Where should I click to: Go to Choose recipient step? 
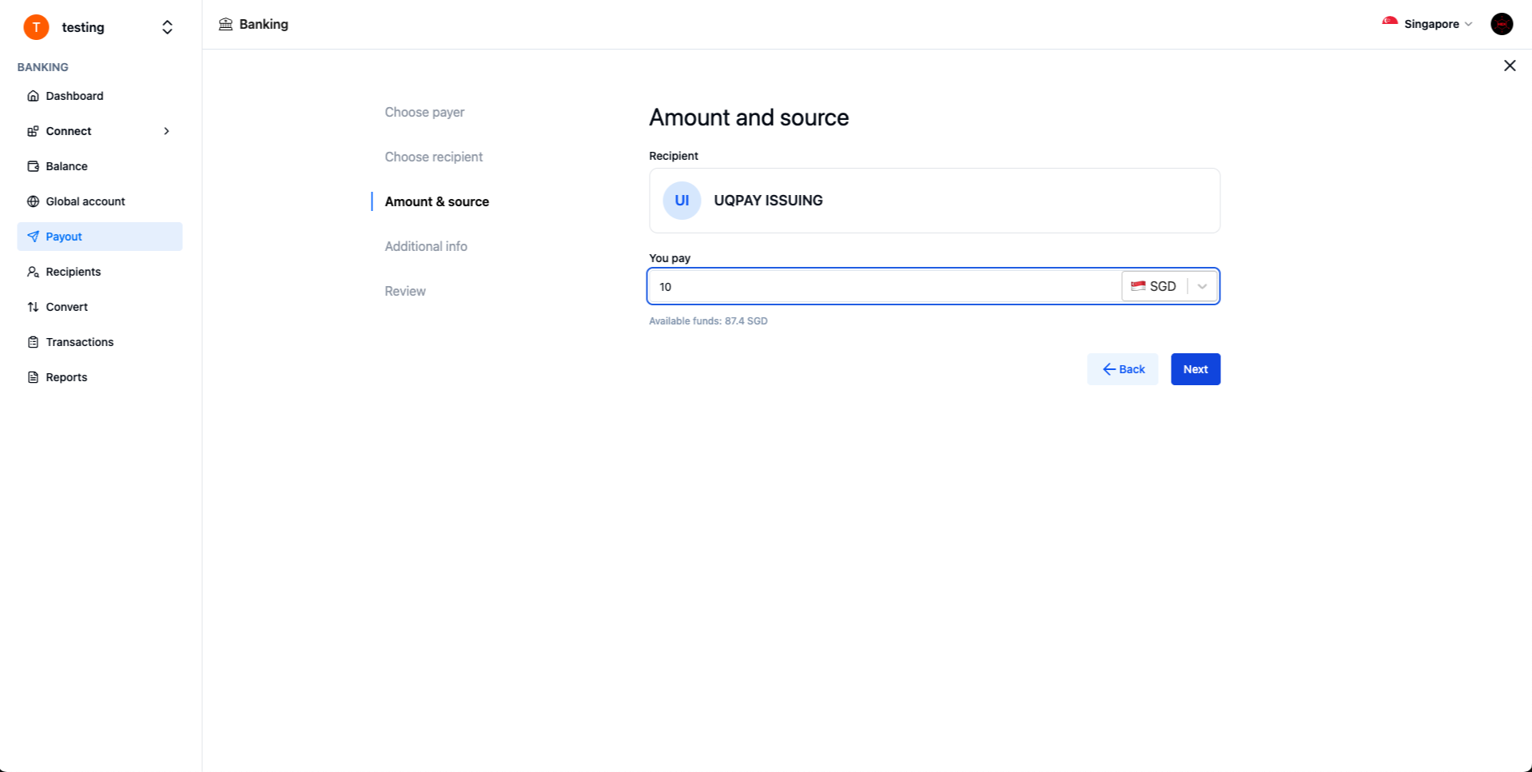click(434, 157)
